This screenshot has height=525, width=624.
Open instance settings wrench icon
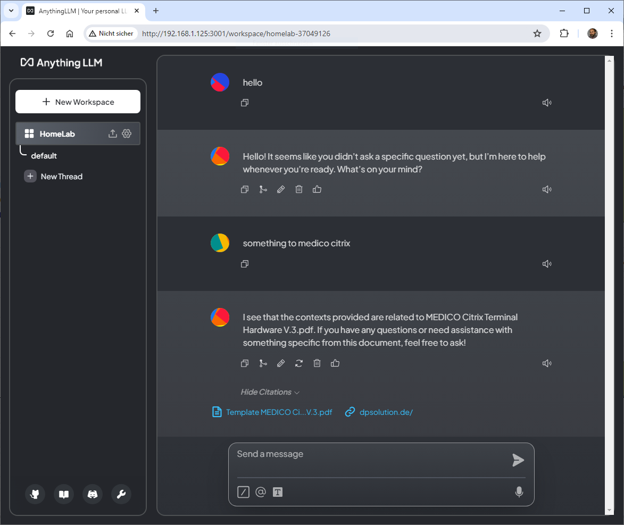tap(121, 494)
